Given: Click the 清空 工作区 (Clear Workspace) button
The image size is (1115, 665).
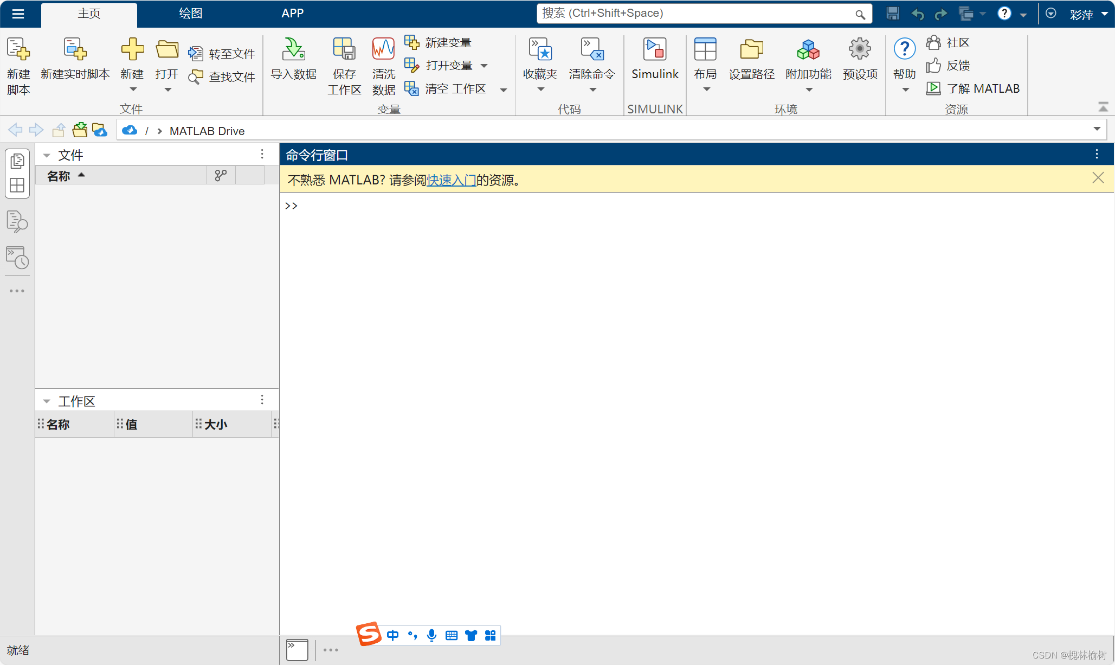Looking at the screenshot, I should (x=446, y=88).
